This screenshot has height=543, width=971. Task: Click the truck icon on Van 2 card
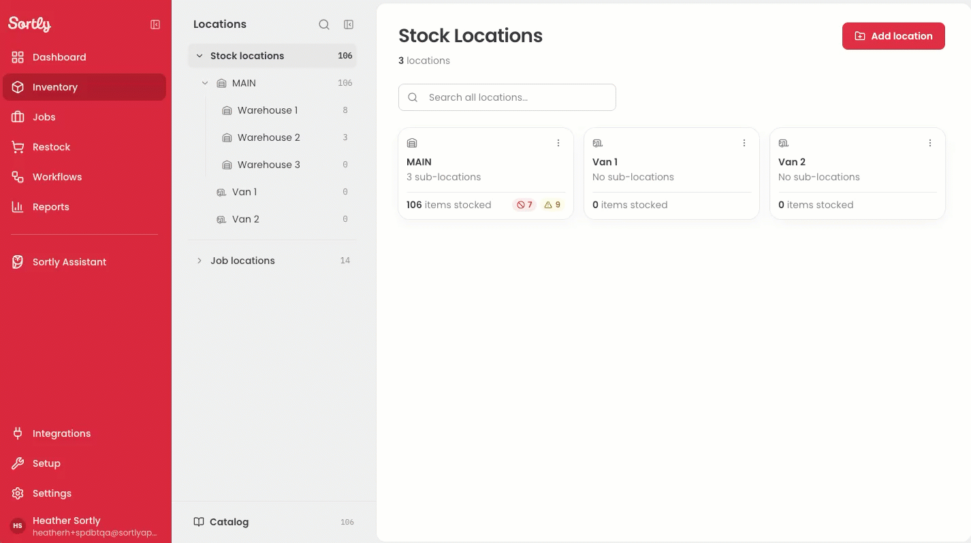784,143
